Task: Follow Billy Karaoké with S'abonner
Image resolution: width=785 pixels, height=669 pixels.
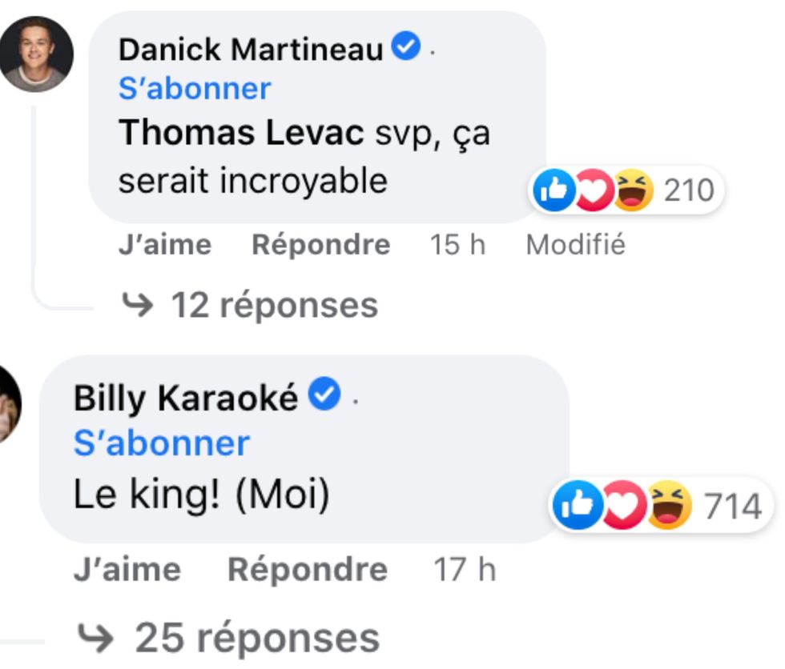Action: pyautogui.click(x=162, y=443)
